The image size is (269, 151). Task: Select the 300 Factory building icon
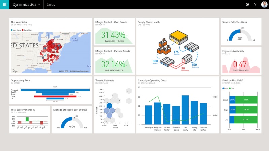click(167, 62)
